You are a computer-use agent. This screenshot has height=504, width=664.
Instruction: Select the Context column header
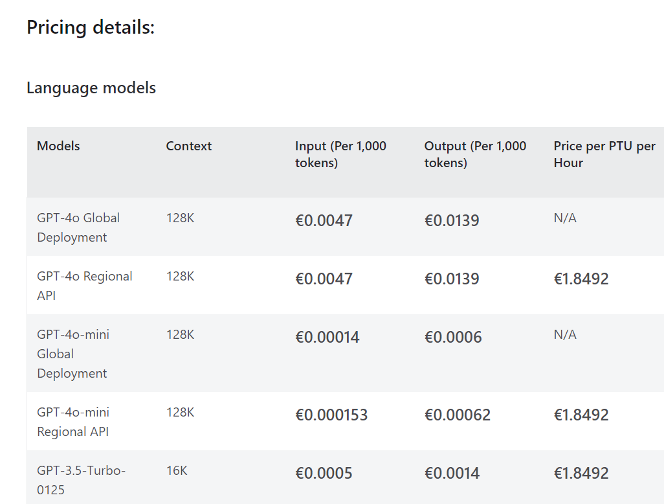click(x=188, y=146)
